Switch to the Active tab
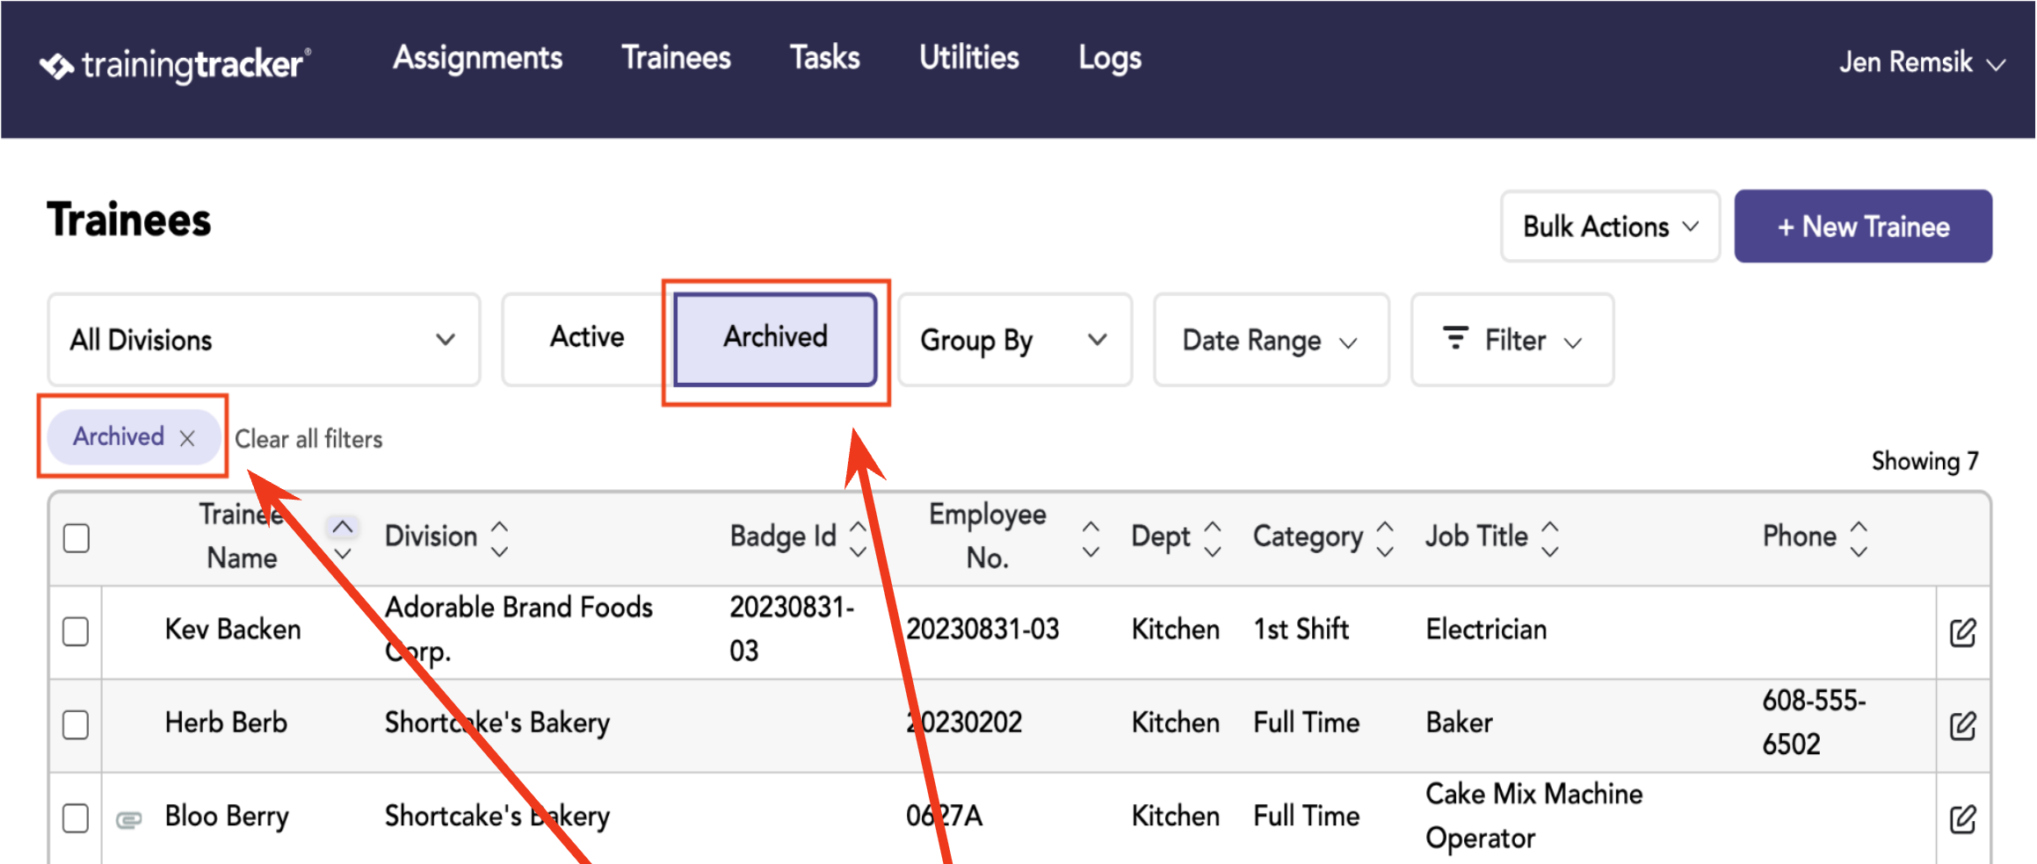The width and height of the screenshot is (2037, 864). 587,337
